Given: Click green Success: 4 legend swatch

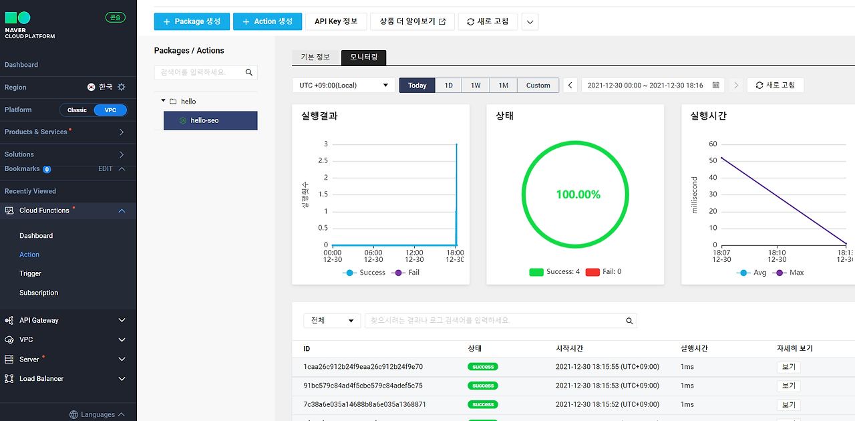Looking at the screenshot, I should click(536, 272).
